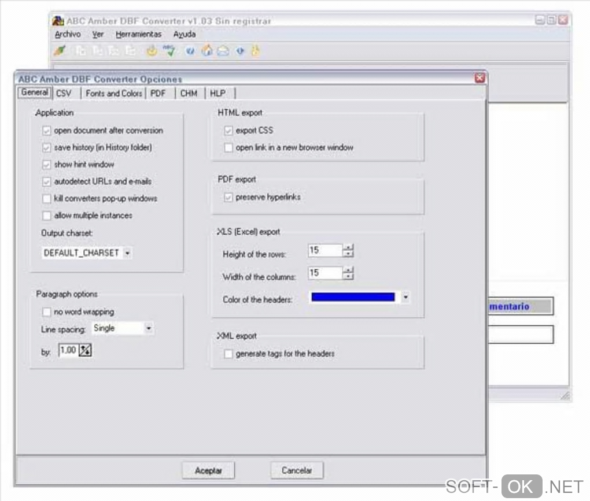Click the home page house icon
This screenshot has width=590, height=501.
click(x=207, y=50)
